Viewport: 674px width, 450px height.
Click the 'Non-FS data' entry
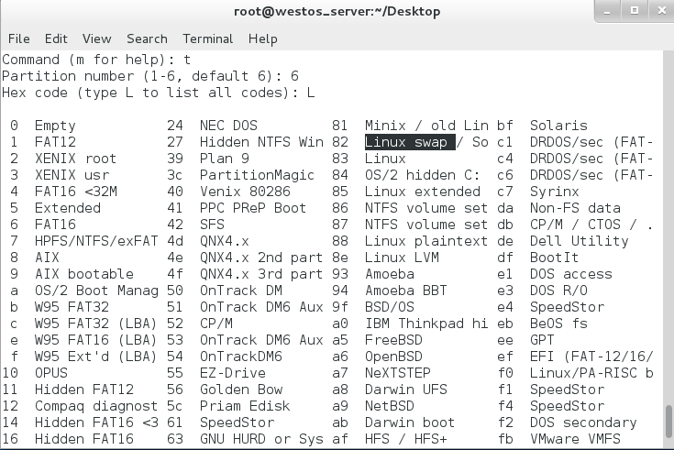(x=575, y=208)
